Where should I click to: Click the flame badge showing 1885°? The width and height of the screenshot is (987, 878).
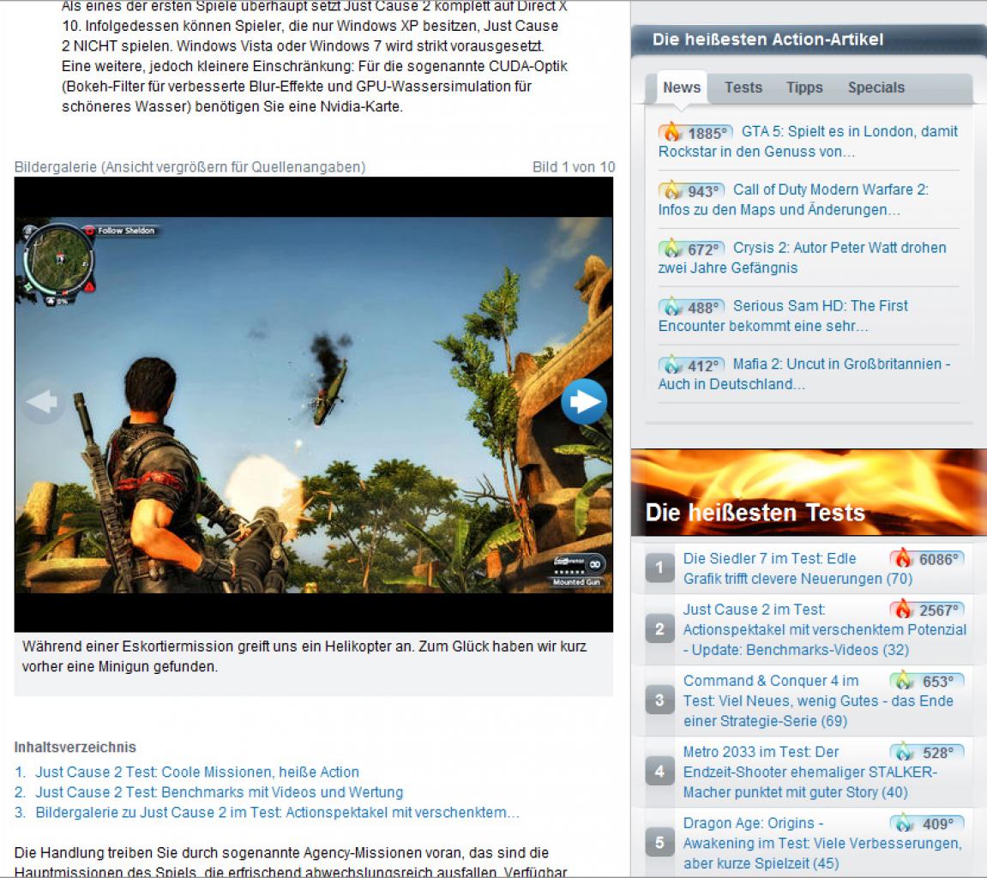click(x=695, y=132)
